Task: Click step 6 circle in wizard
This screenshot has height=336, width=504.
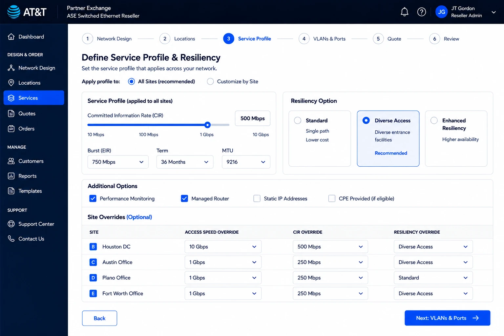Action: [434, 39]
